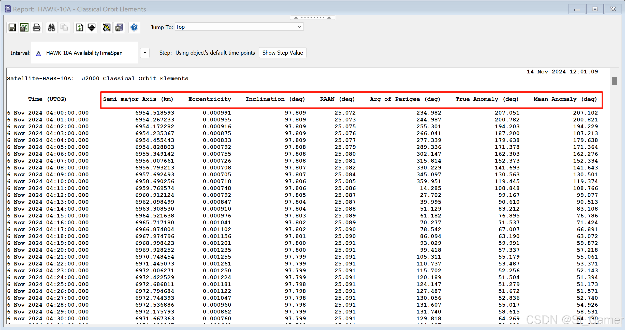
Task: Click the vertical scrollbar thumb on the report
Action: [x=614, y=81]
